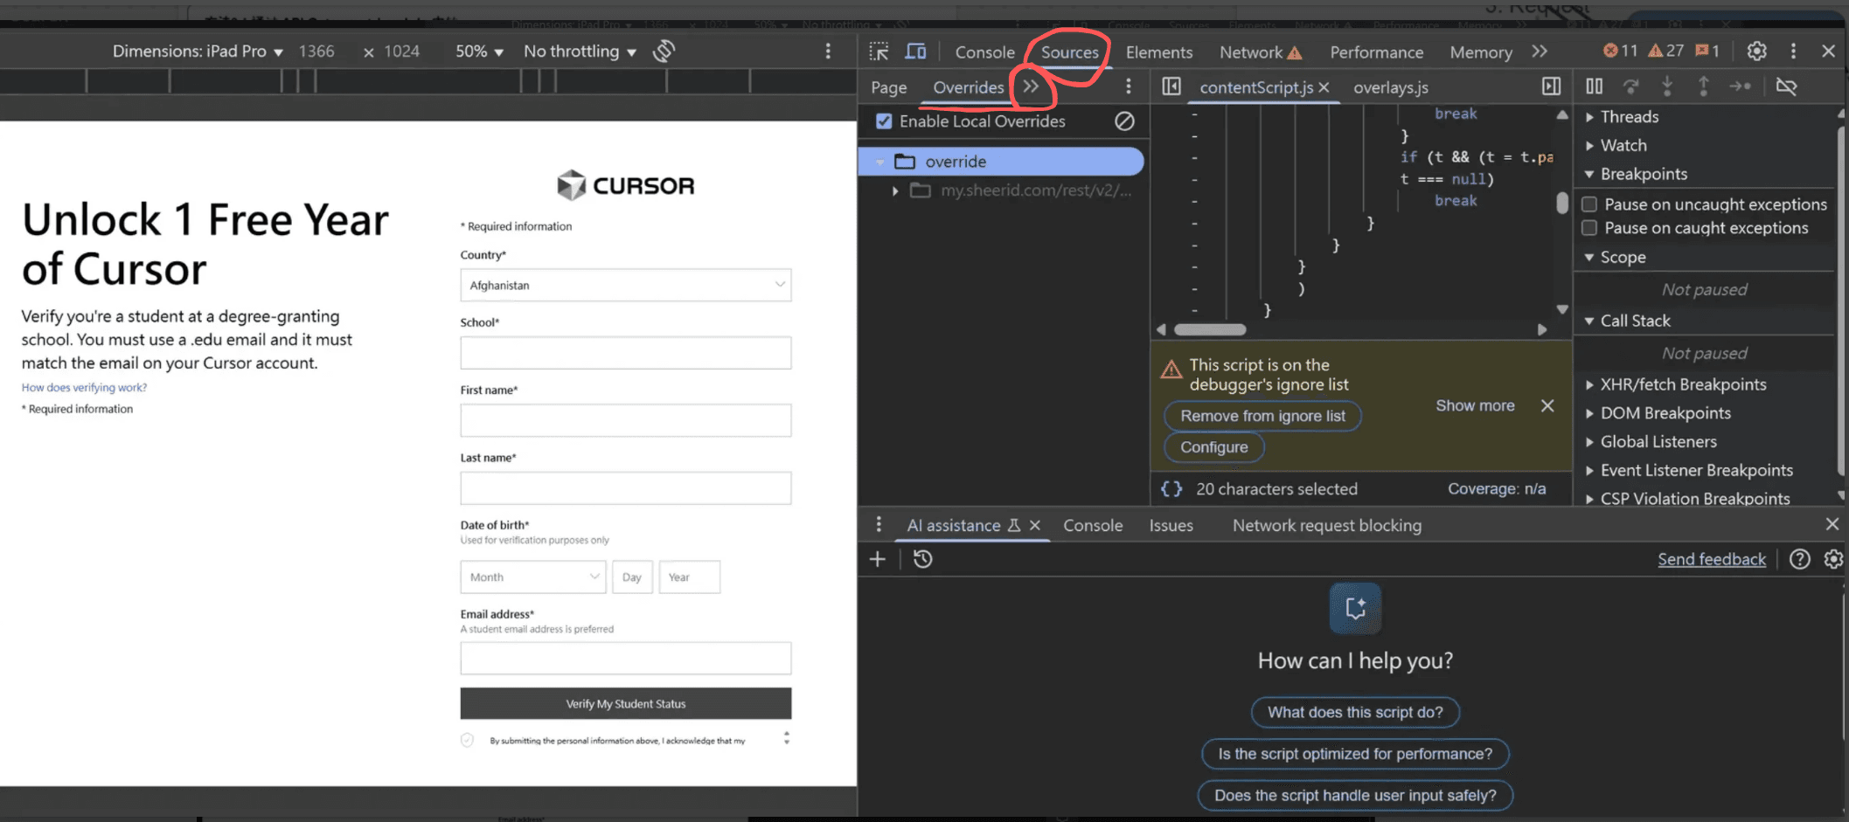Open the Dimensions iPad Pro dropdown
The width and height of the screenshot is (1849, 822).
[x=198, y=52]
